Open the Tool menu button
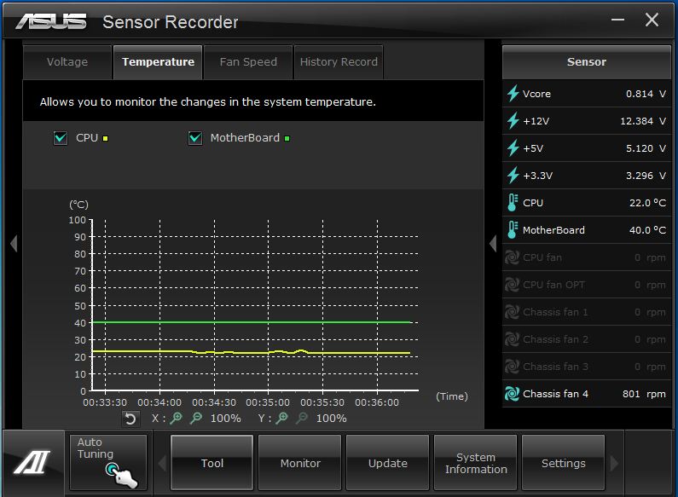This screenshot has width=678, height=497. 212,463
